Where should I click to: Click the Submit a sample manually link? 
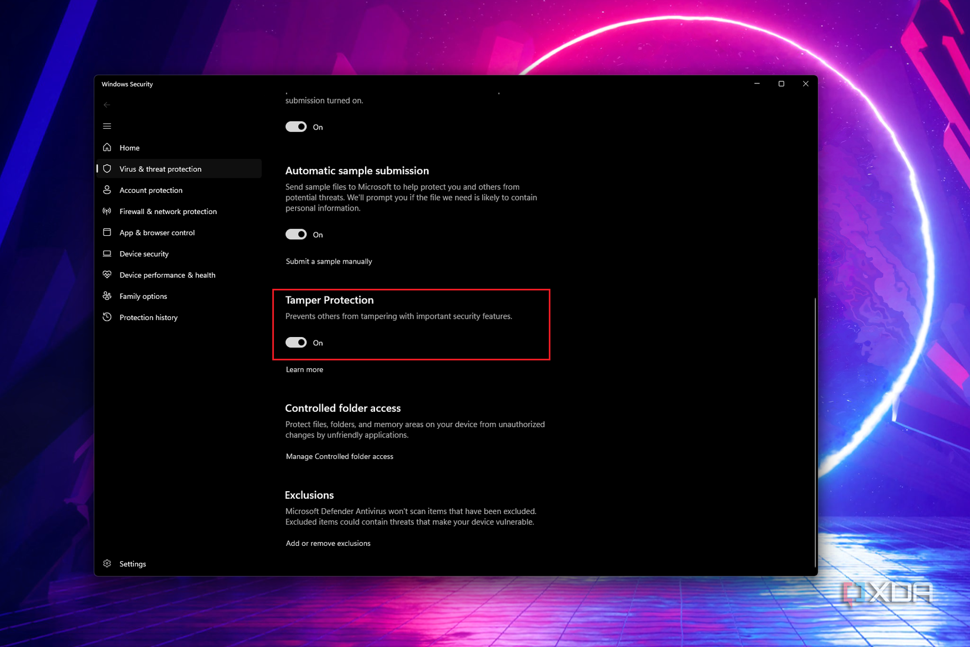point(329,261)
